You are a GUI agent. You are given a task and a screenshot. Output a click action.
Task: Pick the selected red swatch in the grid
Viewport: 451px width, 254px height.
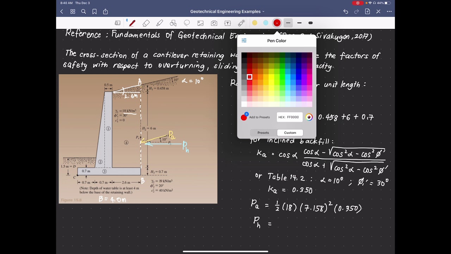coord(249,77)
